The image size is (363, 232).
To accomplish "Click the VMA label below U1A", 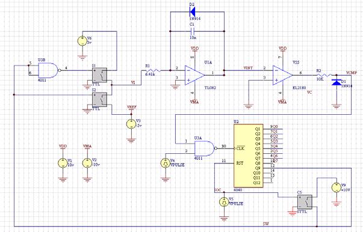I will tap(194, 102).
